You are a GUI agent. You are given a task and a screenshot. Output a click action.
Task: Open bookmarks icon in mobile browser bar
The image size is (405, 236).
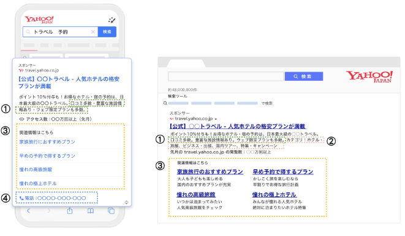tap(91, 211)
